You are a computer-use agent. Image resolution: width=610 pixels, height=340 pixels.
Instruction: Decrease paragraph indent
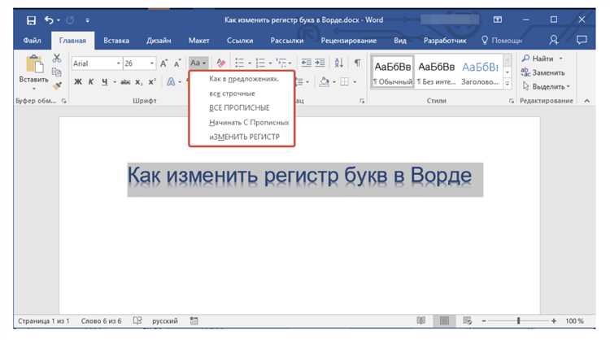(x=306, y=63)
